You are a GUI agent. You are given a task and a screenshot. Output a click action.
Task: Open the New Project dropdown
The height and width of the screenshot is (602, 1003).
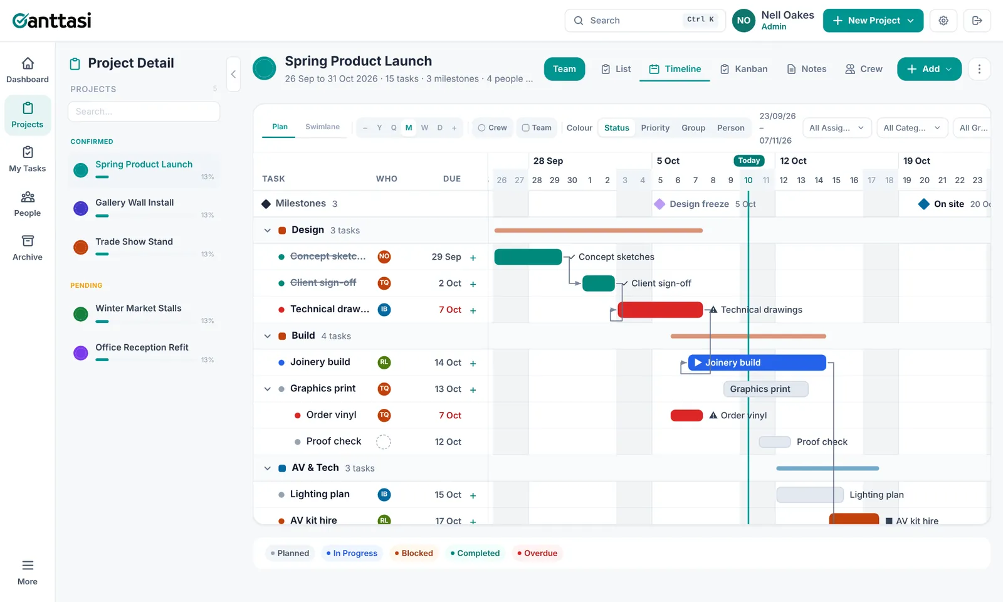pyautogui.click(x=873, y=21)
